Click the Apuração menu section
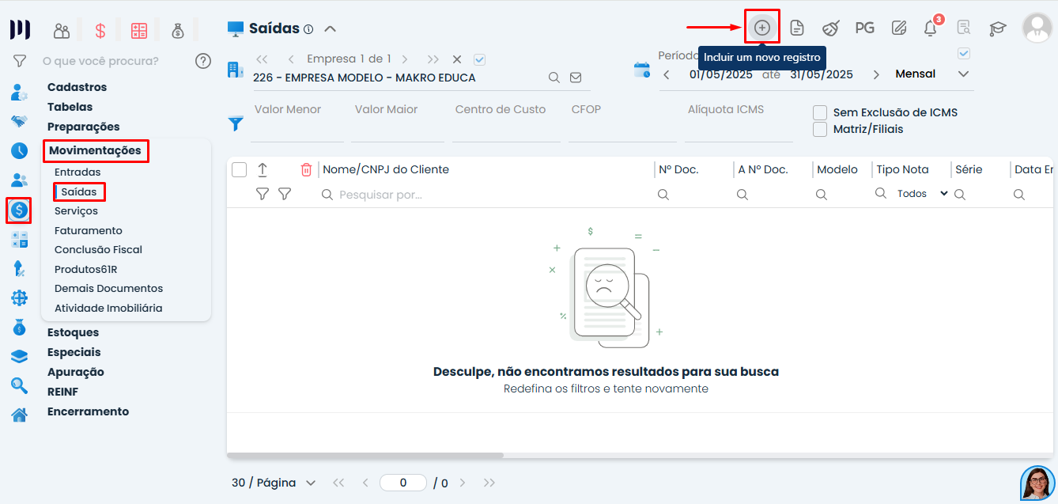 (75, 372)
